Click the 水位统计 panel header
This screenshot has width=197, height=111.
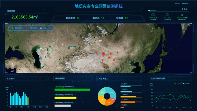coord(10,79)
